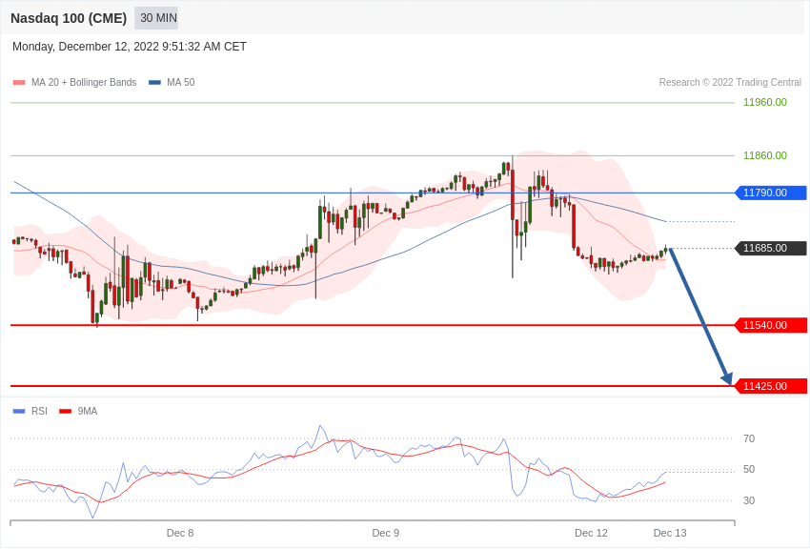The image size is (810, 549).
Task: Toggle the MA 20 + Bollinger Bands legend label
Action: (x=84, y=83)
